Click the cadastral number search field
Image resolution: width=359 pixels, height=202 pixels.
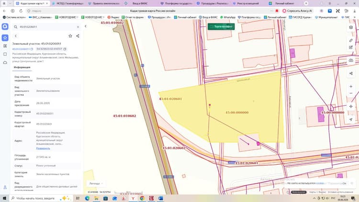(x=47, y=27)
